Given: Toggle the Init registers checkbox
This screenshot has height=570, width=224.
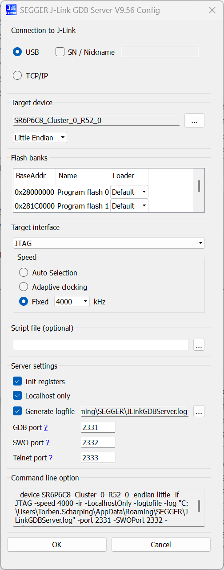Looking at the screenshot, I should [17, 381].
